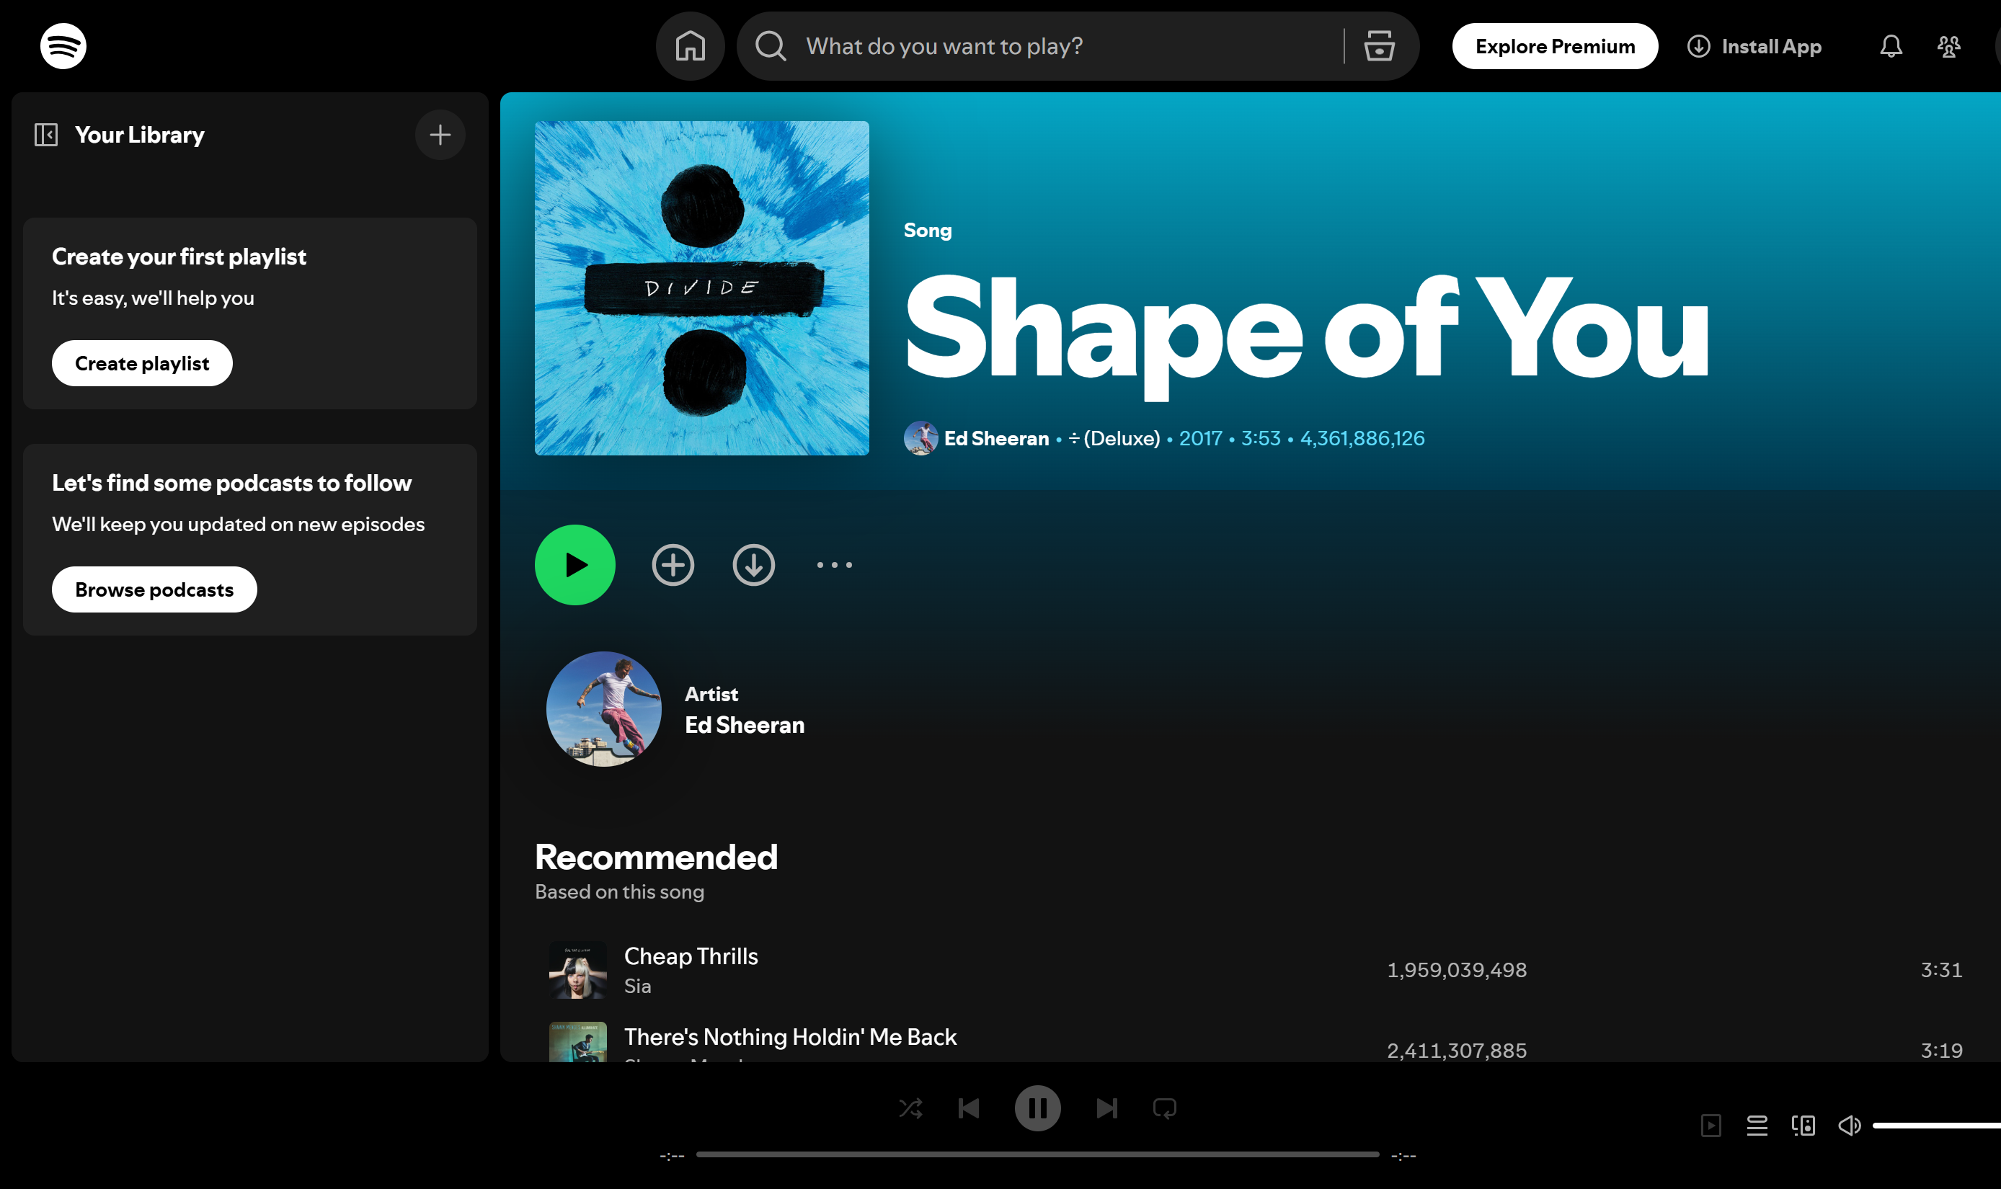Screen dimensions: 2001x1189
Task: Pause the current track
Action: click(1038, 1108)
